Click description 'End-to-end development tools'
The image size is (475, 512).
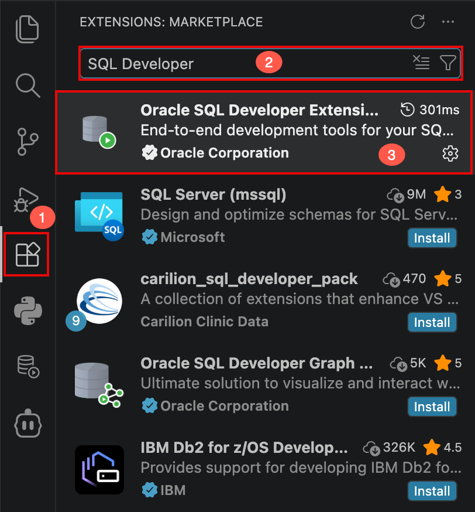(x=297, y=130)
